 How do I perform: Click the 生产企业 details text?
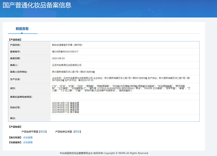pyautogui.click(x=121, y=79)
